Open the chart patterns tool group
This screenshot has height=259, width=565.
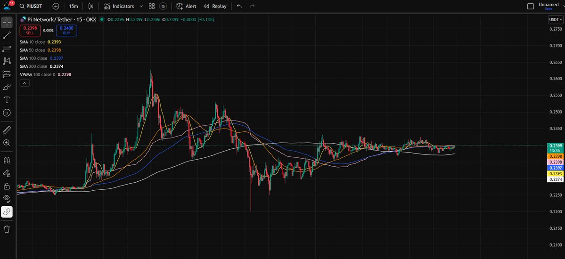pyautogui.click(x=7, y=61)
